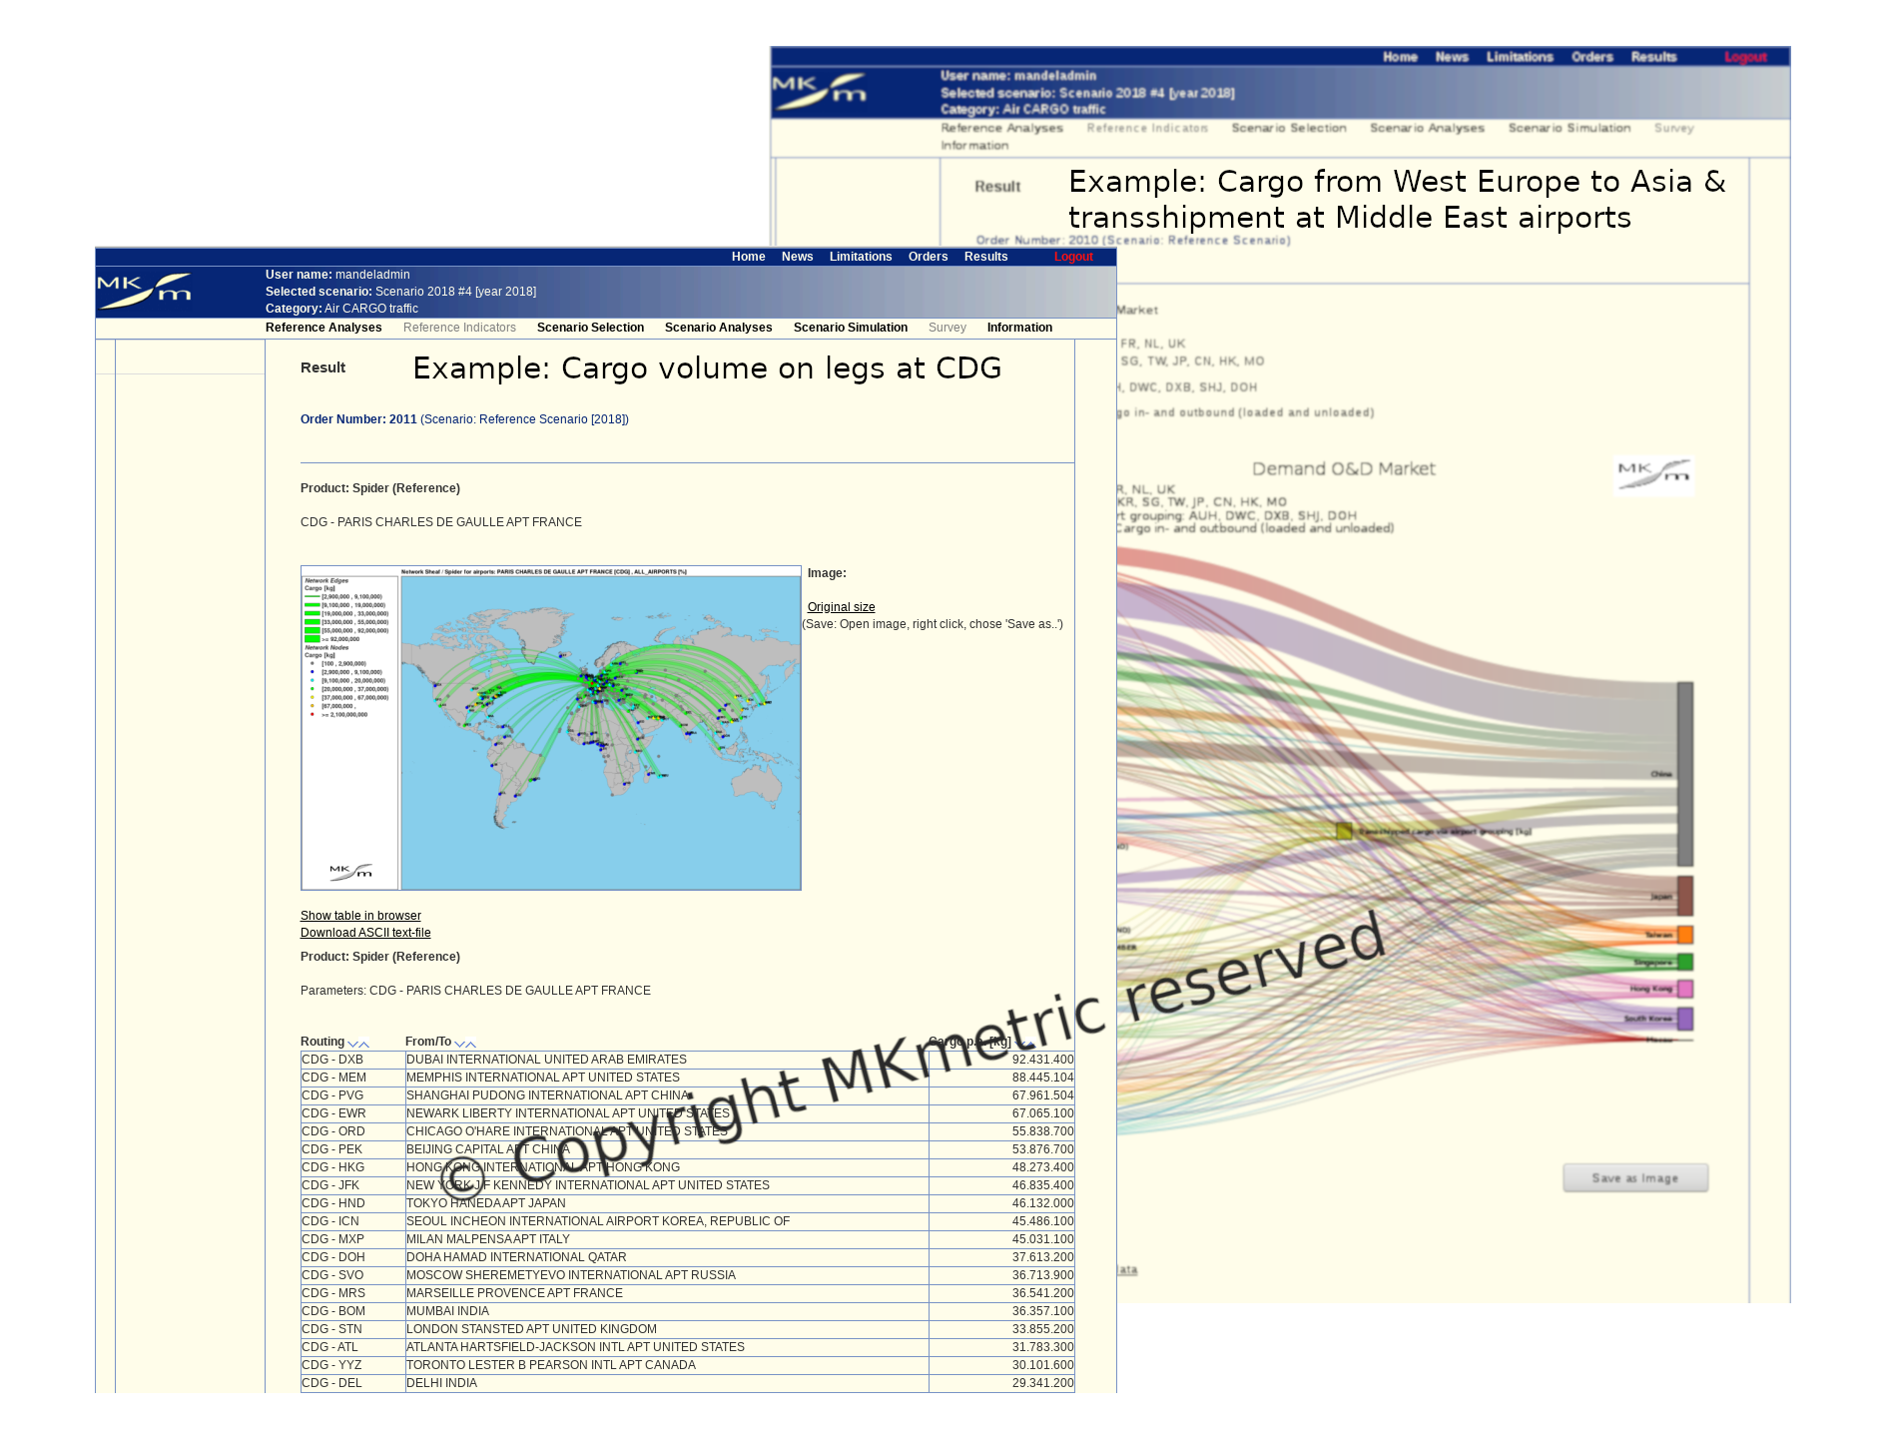This screenshot has width=1897, height=1448.
Task: Sort From/To column ascending arrow
Action: 471,1044
